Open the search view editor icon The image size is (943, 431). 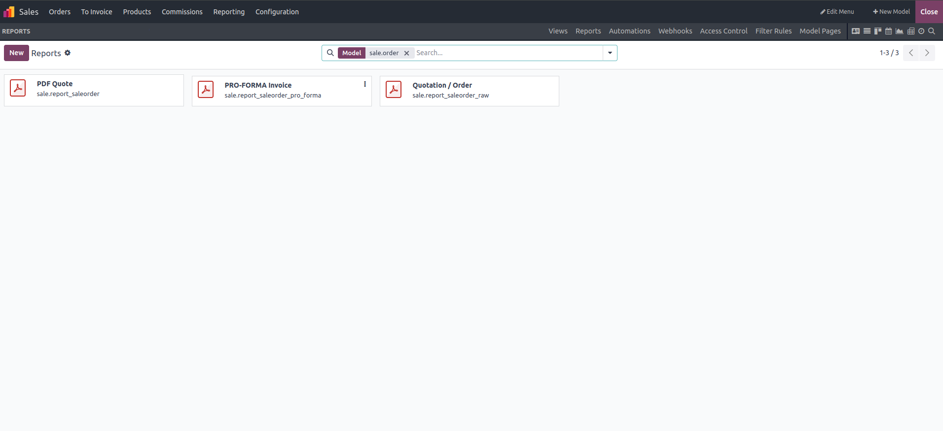click(932, 31)
